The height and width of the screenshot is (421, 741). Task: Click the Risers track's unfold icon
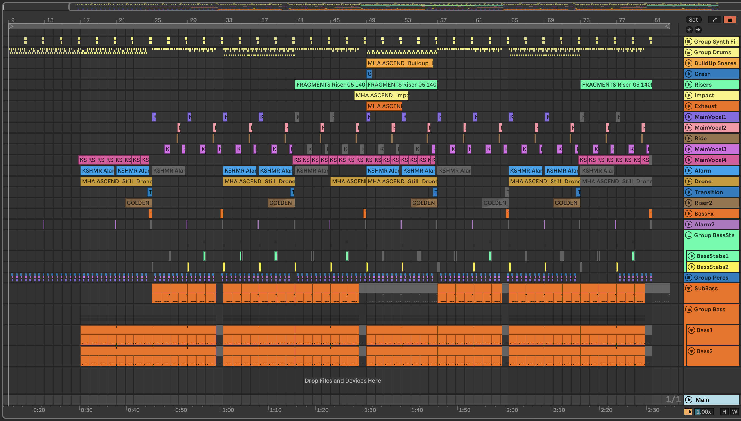pos(689,84)
